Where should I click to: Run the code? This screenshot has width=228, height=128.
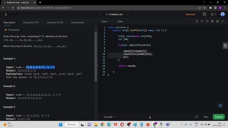(x=206, y=117)
